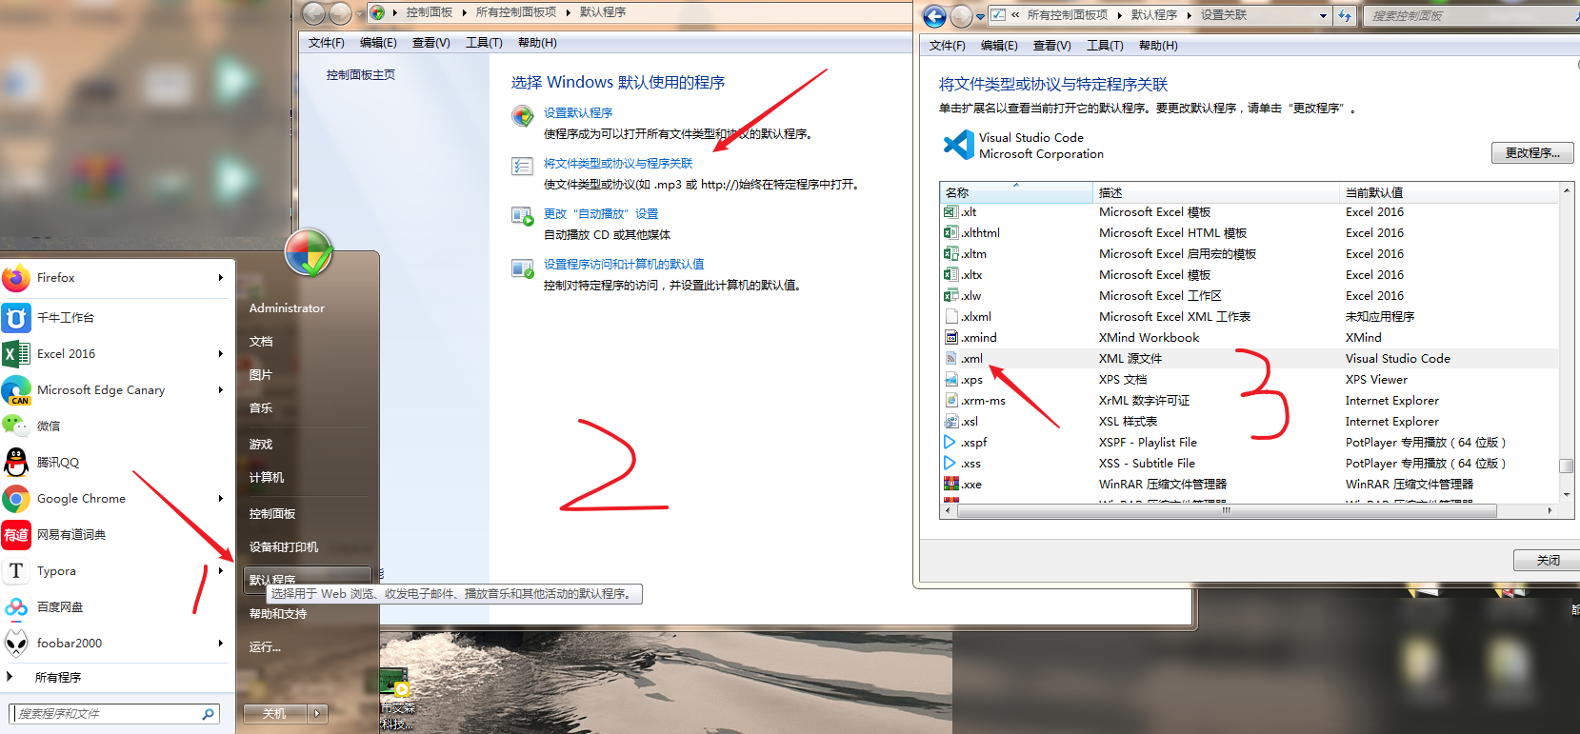Open the 查看(V) menu in the 默认程序 window

(x=430, y=43)
